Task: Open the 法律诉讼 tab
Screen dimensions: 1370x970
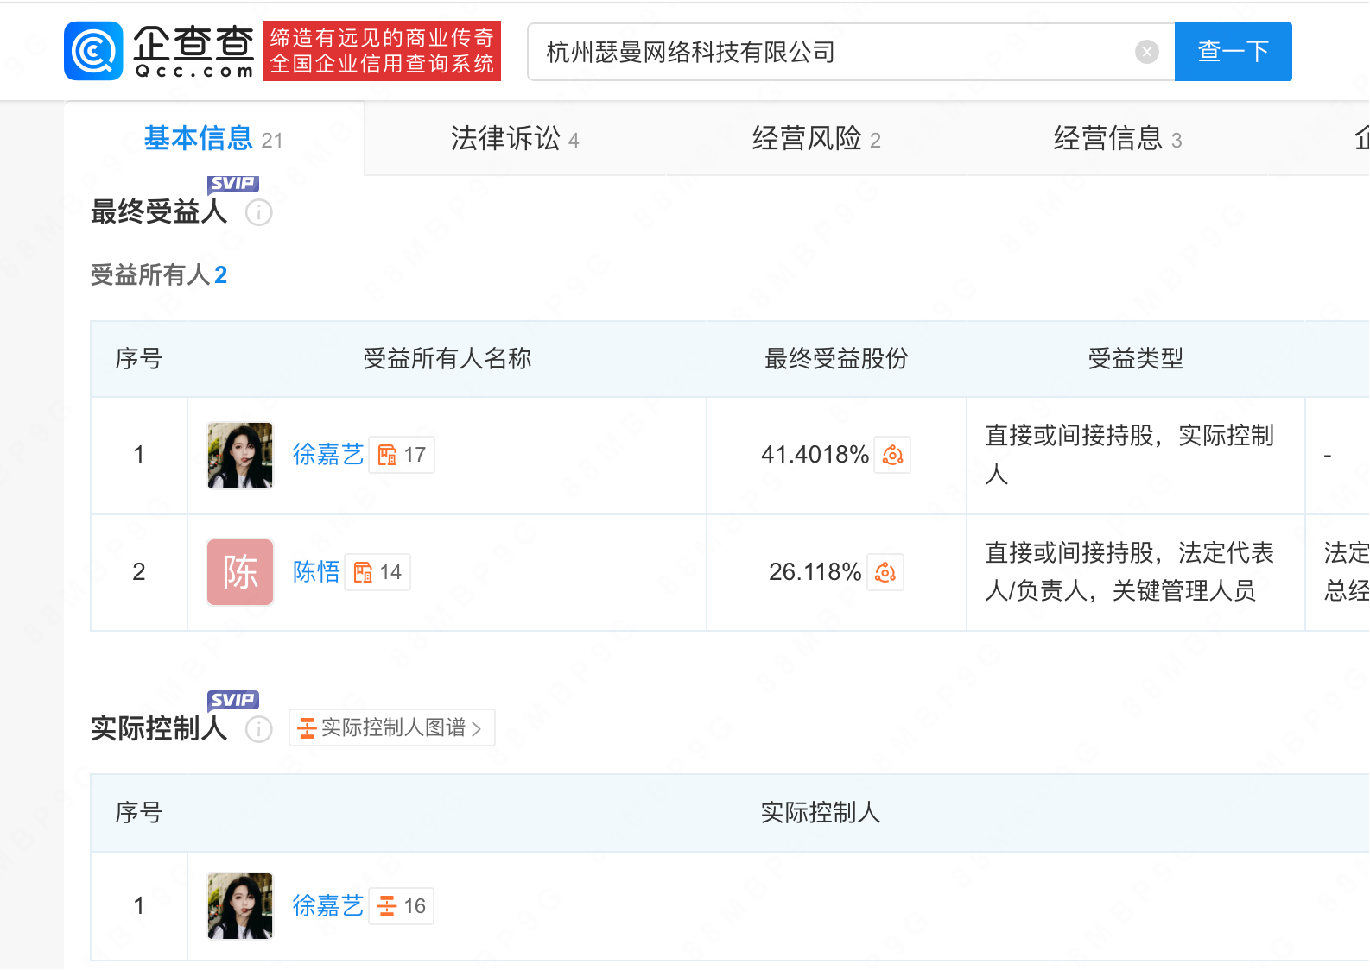Action: 515,139
